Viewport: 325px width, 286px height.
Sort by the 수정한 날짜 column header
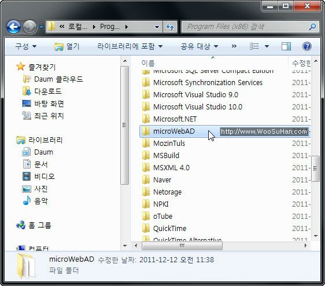click(x=301, y=63)
